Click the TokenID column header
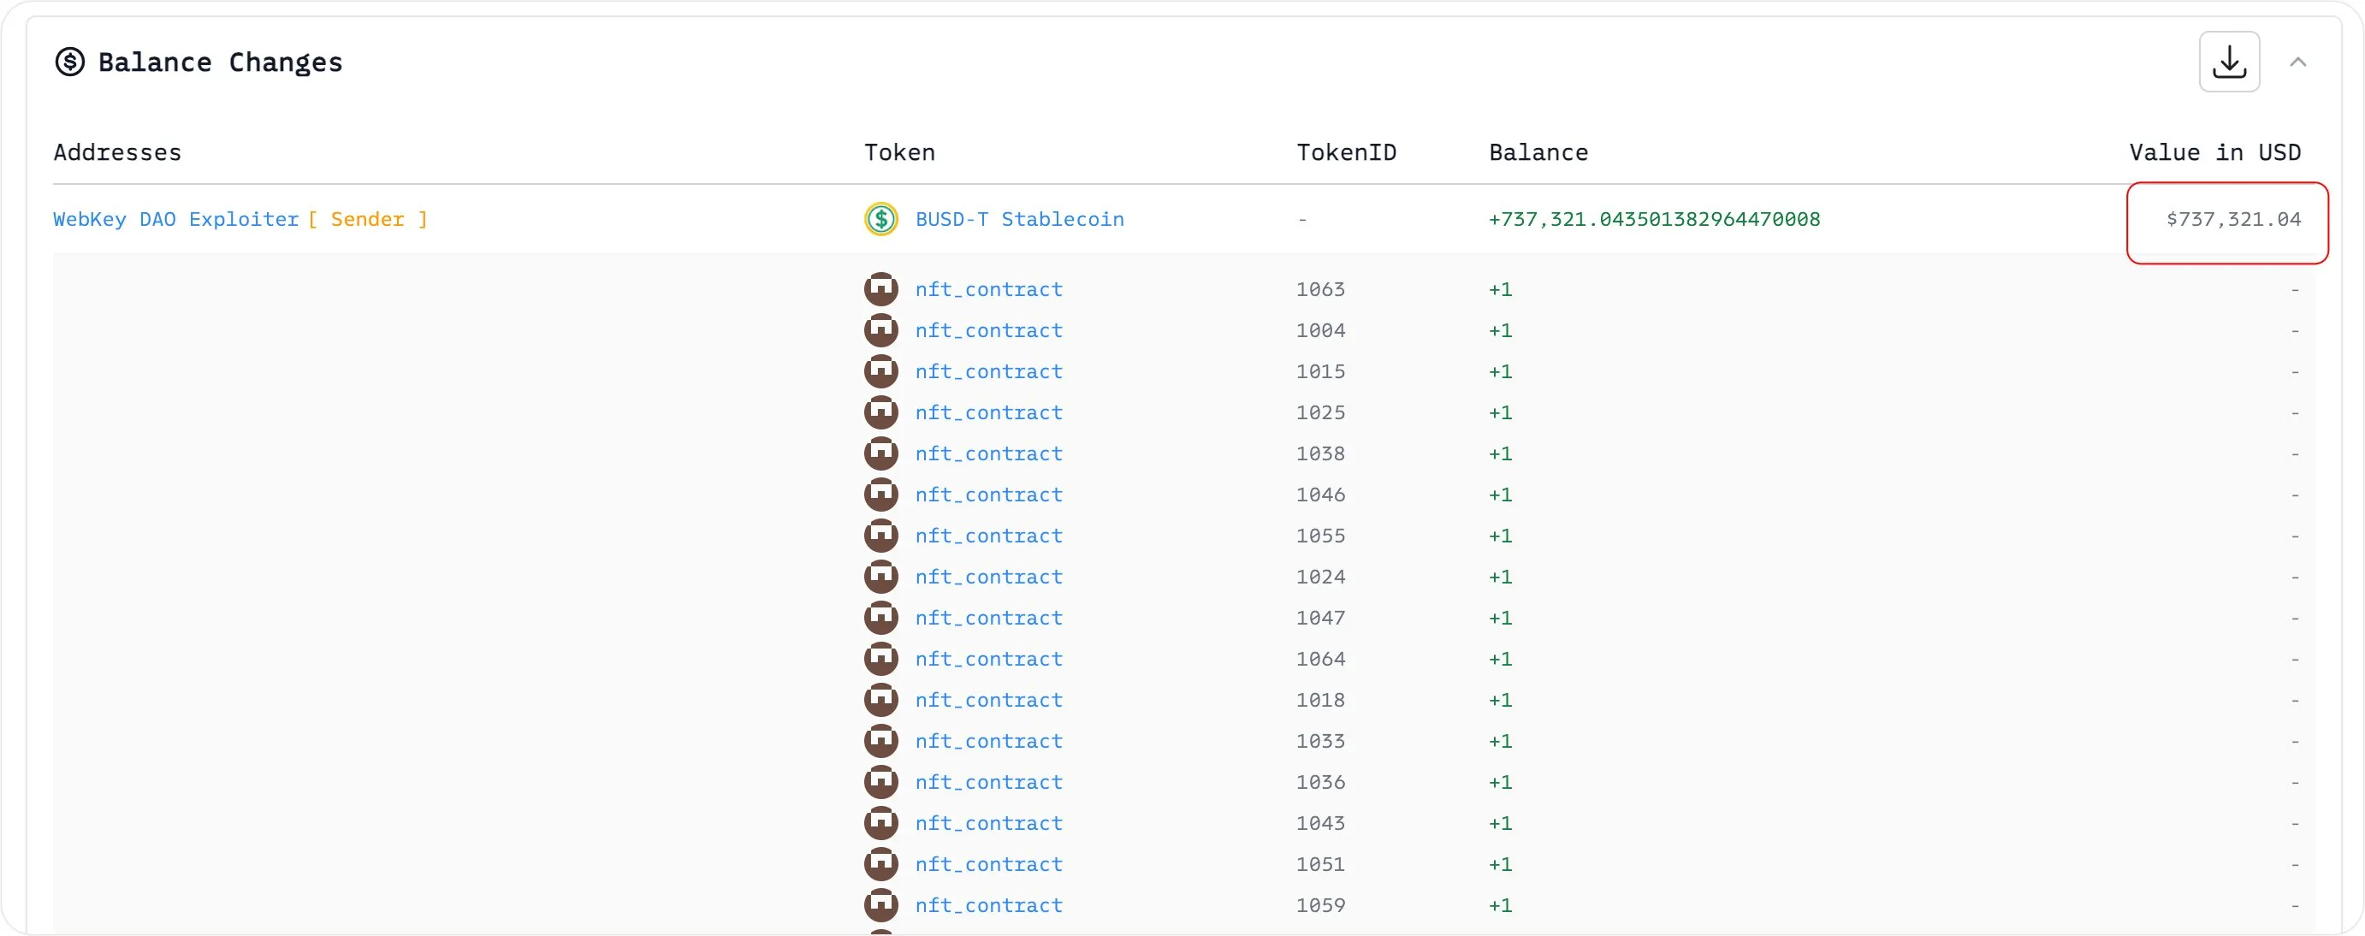 1346,152
